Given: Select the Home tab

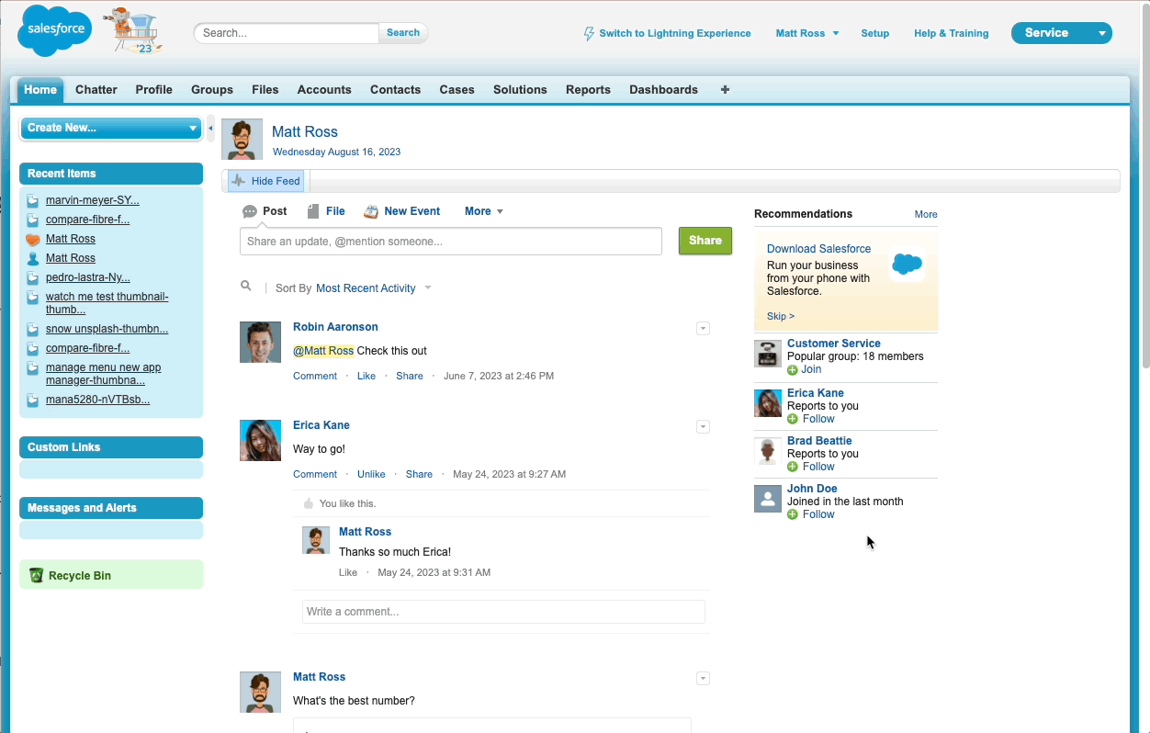Looking at the screenshot, I should [x=40, y=89].
